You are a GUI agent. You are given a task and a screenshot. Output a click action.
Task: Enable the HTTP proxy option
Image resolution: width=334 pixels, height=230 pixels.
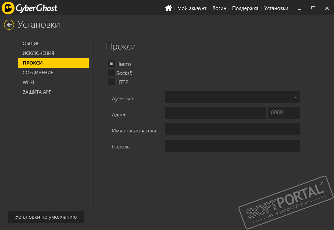[111, 82]
